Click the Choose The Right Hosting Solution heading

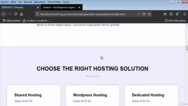(x=92, y=69)
